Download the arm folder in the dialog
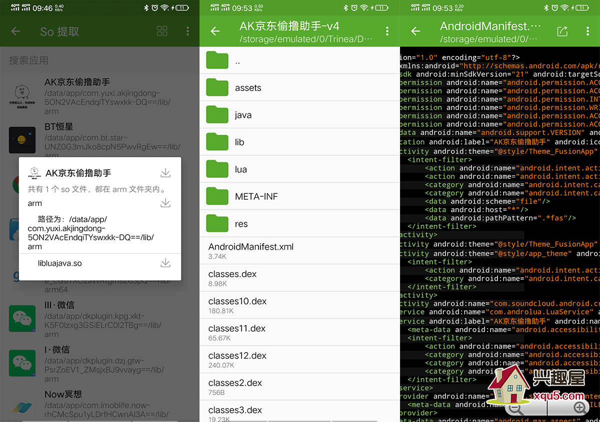600x422 pixels. pos(165,203)
